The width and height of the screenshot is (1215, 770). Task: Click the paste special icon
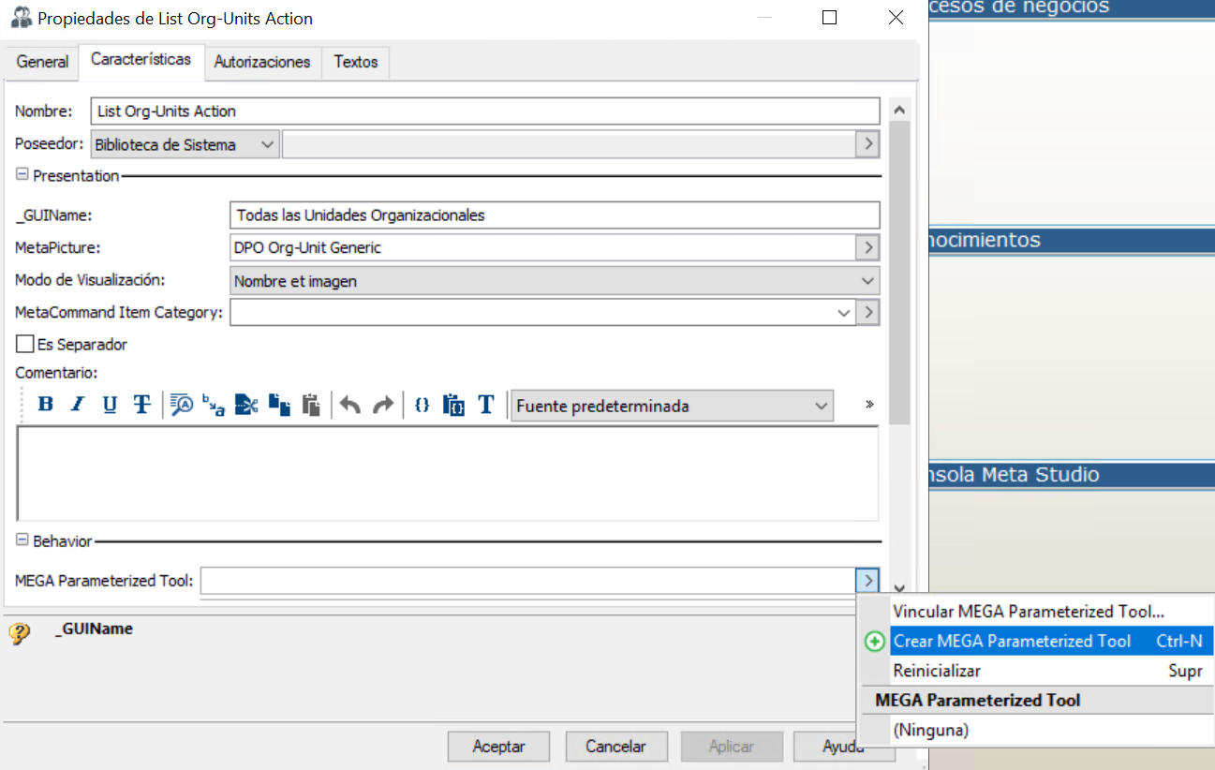point(454,405)
